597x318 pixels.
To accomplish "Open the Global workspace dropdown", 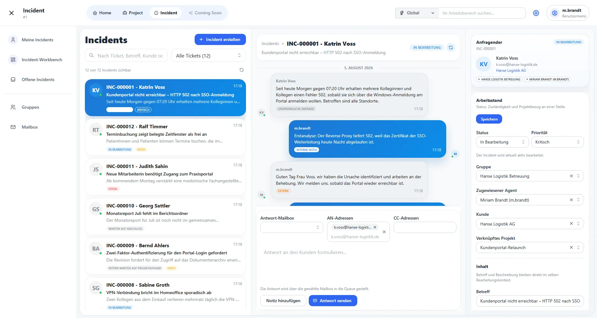I will pyautogui.click(x=417, y=13).
